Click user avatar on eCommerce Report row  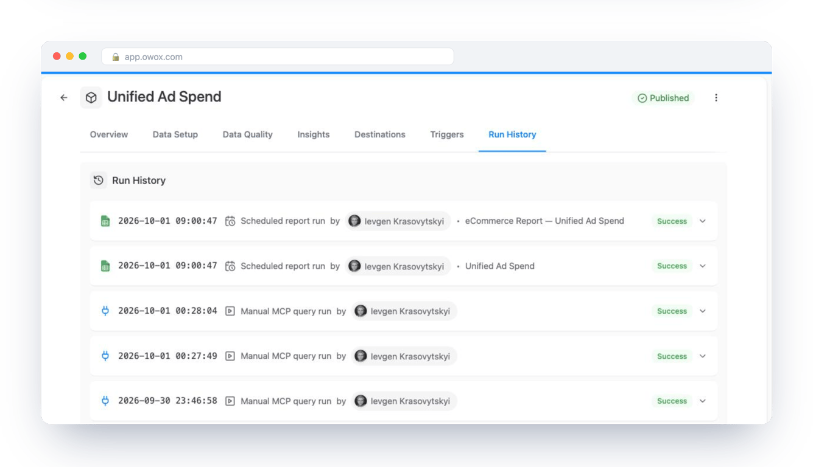coord(354,221)
